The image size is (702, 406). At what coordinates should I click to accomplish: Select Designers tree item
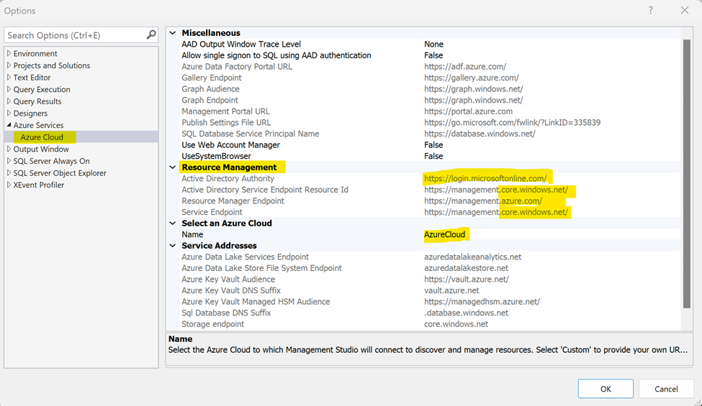click(x=30, y=114)
